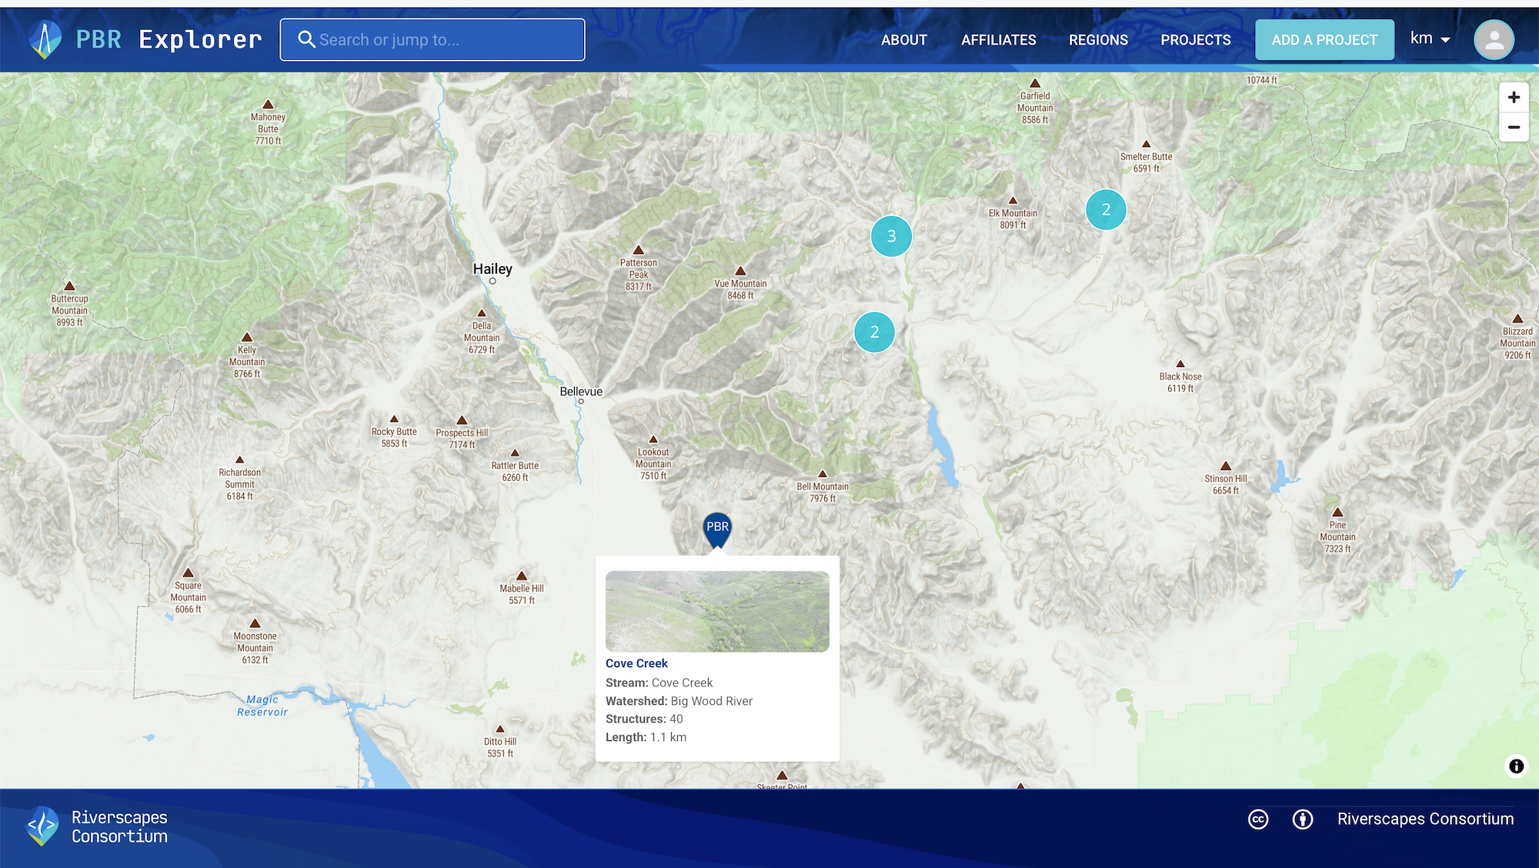Go to the AFFILIATES page
This screenshot has height=868, width=1539.
pos(998,40)
